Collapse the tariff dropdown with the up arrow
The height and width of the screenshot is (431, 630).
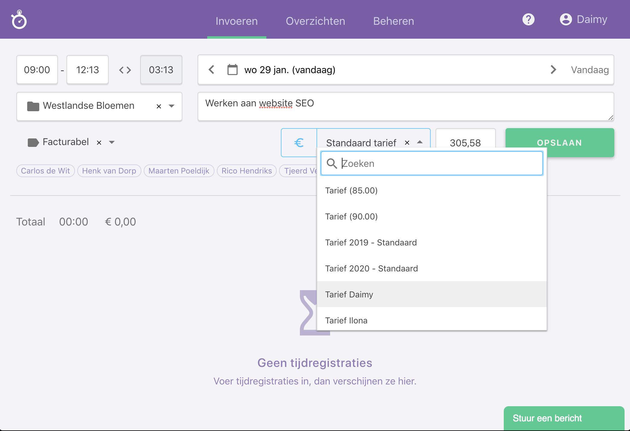pyautogui.click(x=420, y=142)
